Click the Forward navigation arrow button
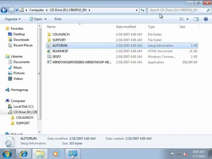The width and height of the screenshot is (212, 159). pyautogui.click(x=11, y=10)
